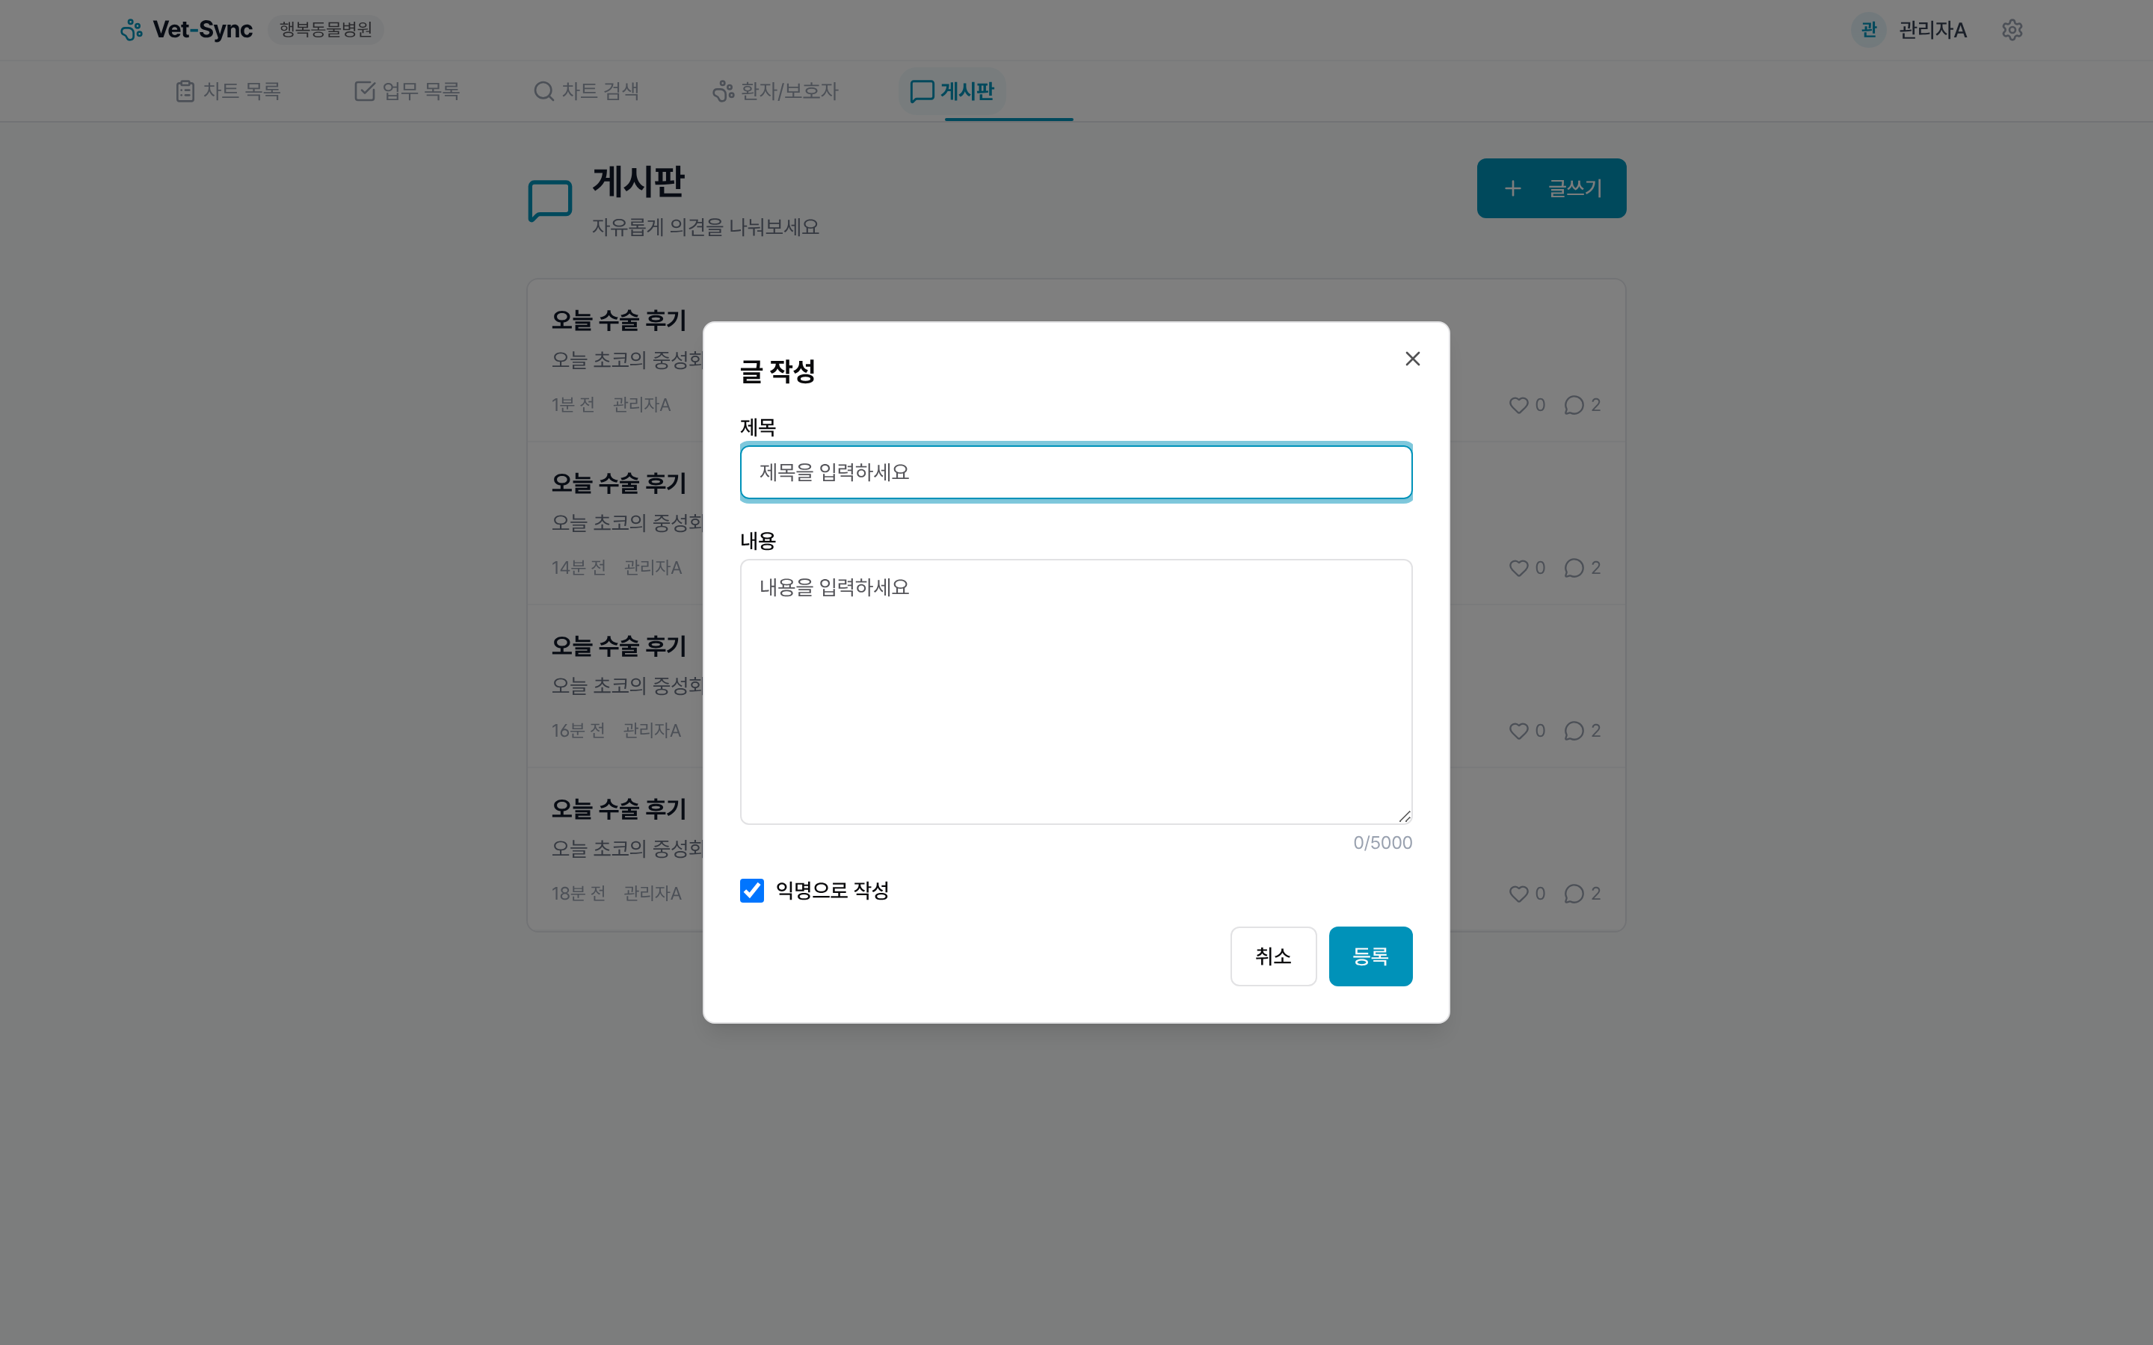The image size is (2153, 1345).
Task: Switch to the 차트 목록 tab
Action: [x=228, y=90]
